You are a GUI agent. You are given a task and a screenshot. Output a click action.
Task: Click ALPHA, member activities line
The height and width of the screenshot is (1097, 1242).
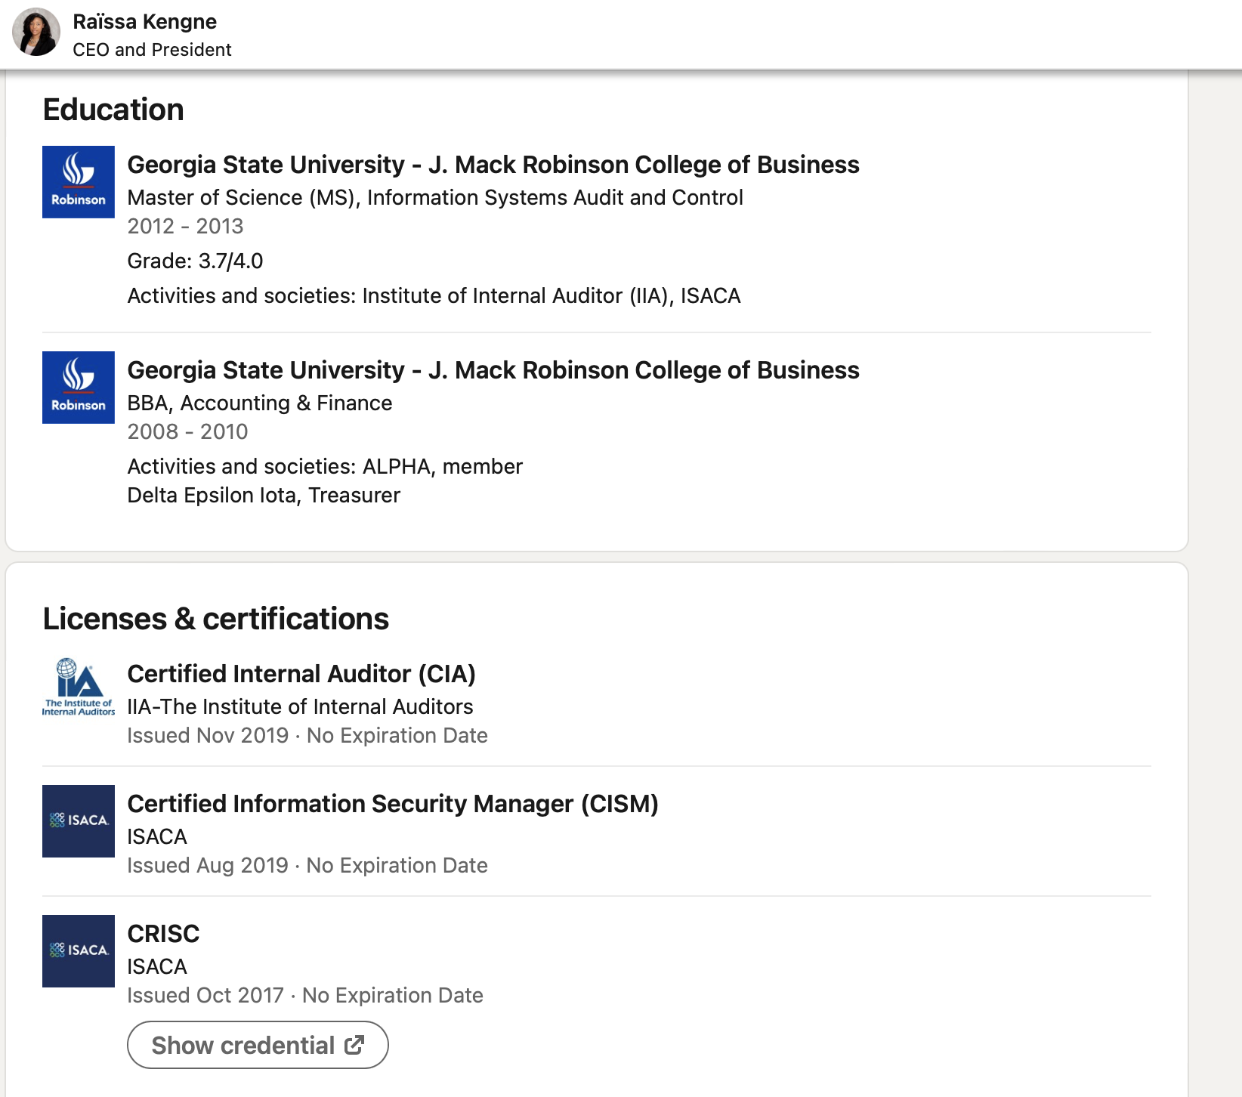(325, 467)
